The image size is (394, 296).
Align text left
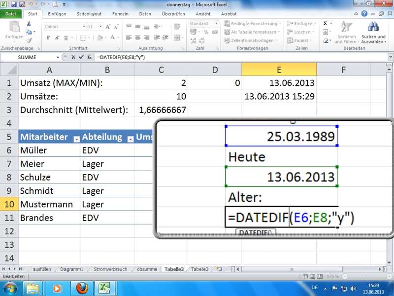129,38
